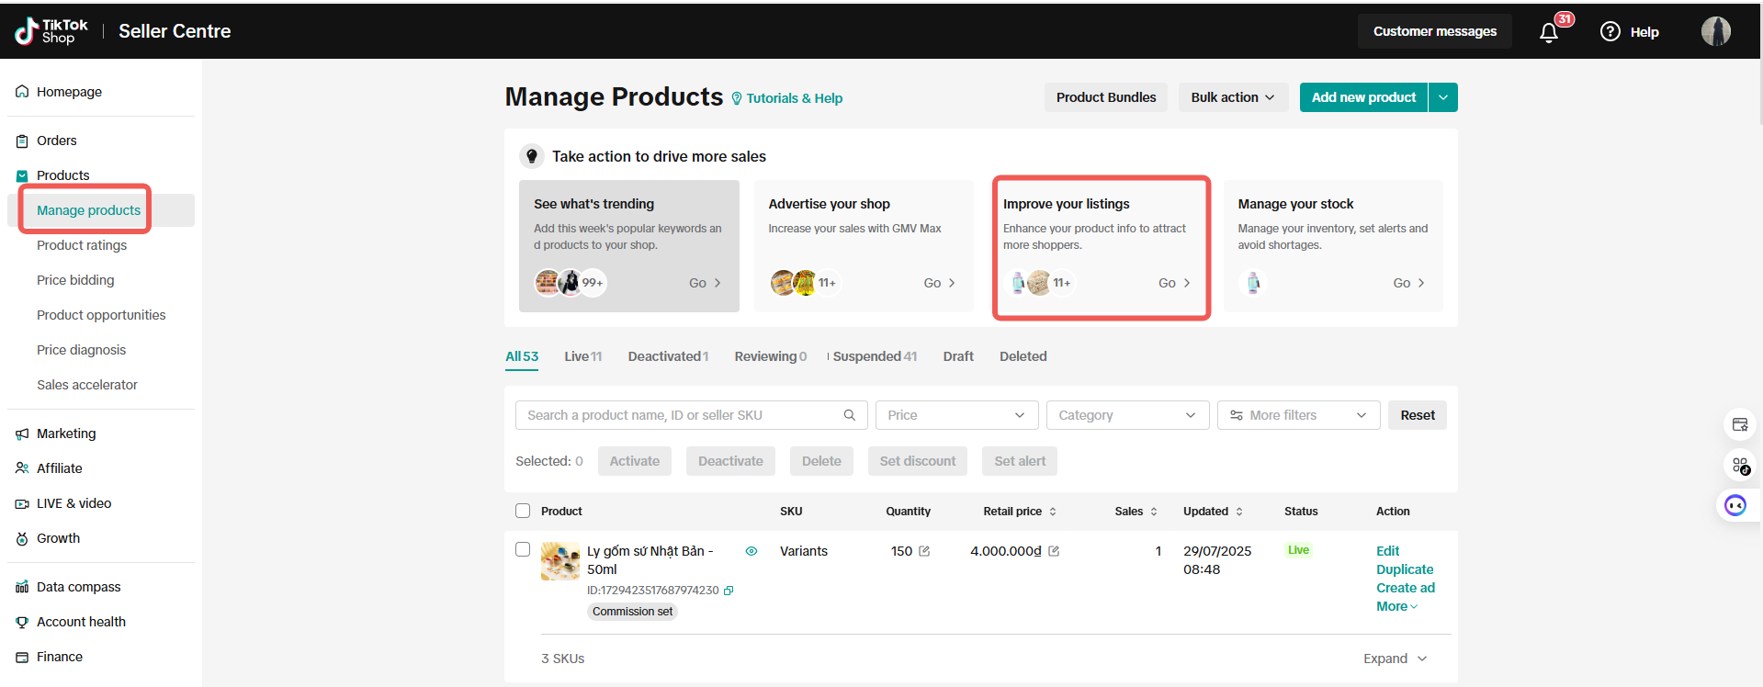Copy the product ID using copy icon

[x=729, y=591]
